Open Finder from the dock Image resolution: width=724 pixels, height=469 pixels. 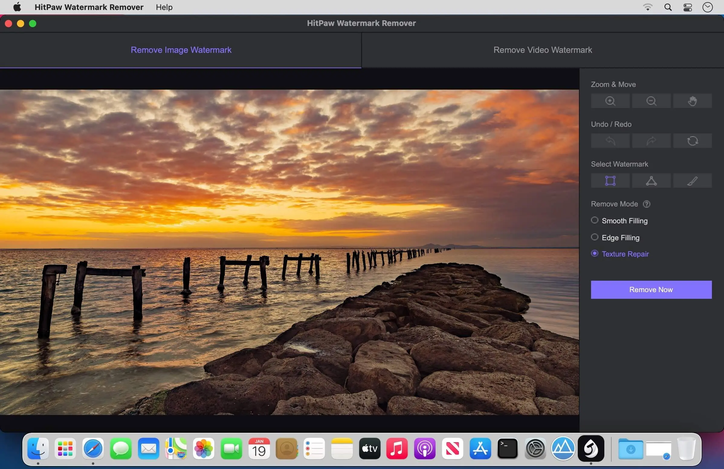37,448
